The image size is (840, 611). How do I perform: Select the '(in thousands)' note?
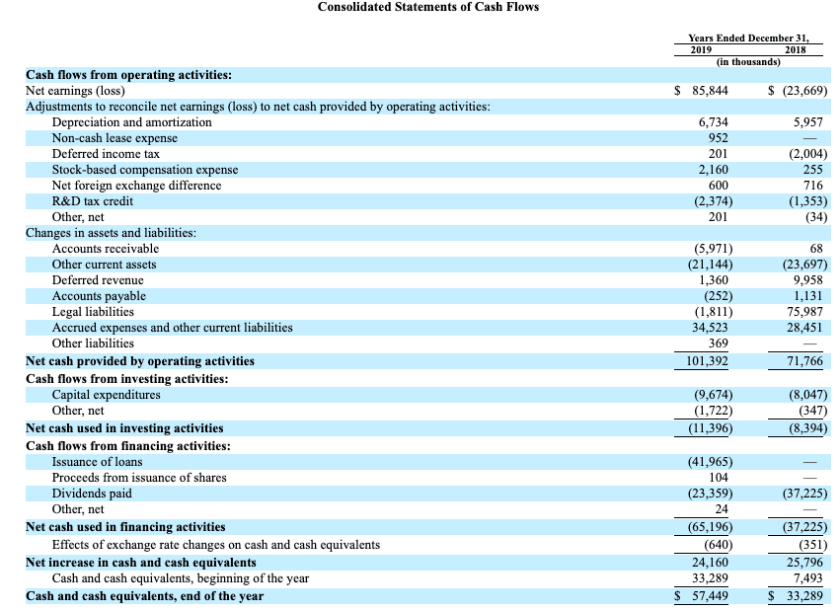click(x=748, y=62)
